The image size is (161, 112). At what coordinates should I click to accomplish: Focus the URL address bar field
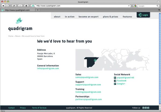coord(81,6)
